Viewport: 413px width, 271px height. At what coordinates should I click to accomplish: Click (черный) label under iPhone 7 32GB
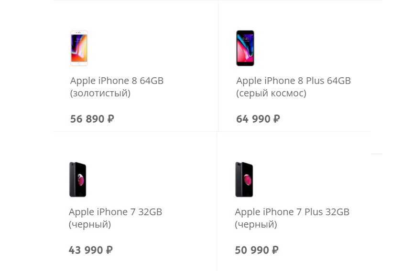click(90, 224)
